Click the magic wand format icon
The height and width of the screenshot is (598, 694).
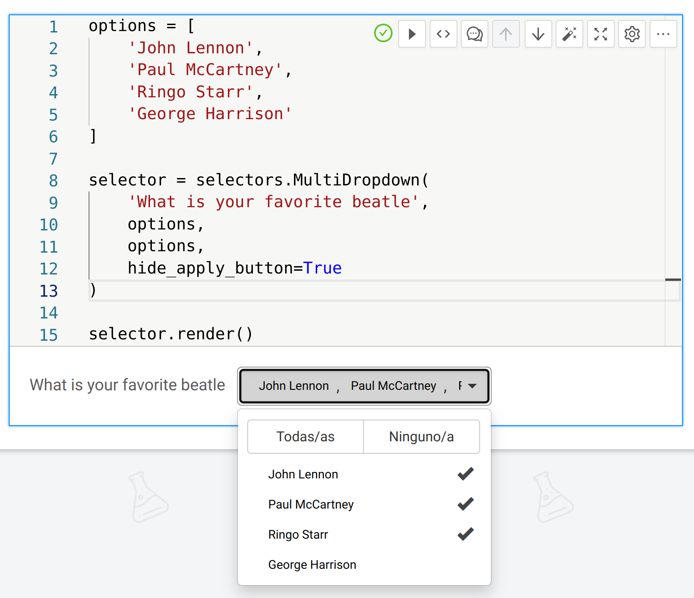coord(569,34)
